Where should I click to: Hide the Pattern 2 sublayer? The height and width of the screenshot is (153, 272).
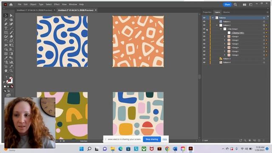(x=204, y=25)
